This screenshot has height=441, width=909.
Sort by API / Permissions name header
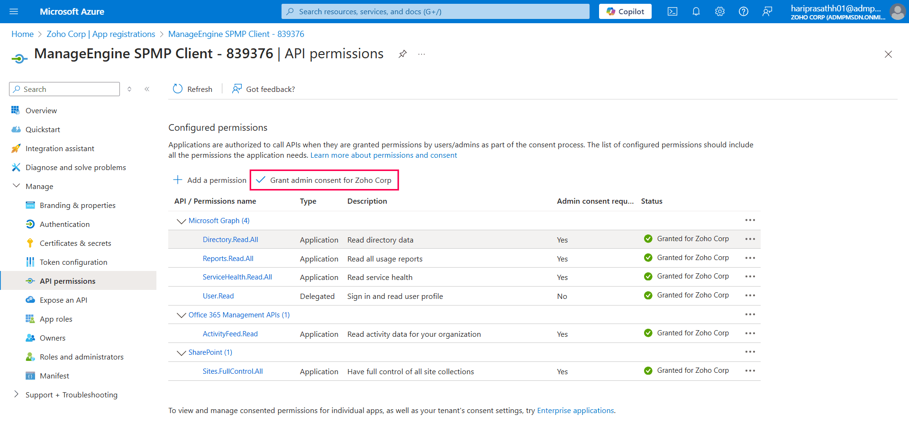[x=215, y=201]
